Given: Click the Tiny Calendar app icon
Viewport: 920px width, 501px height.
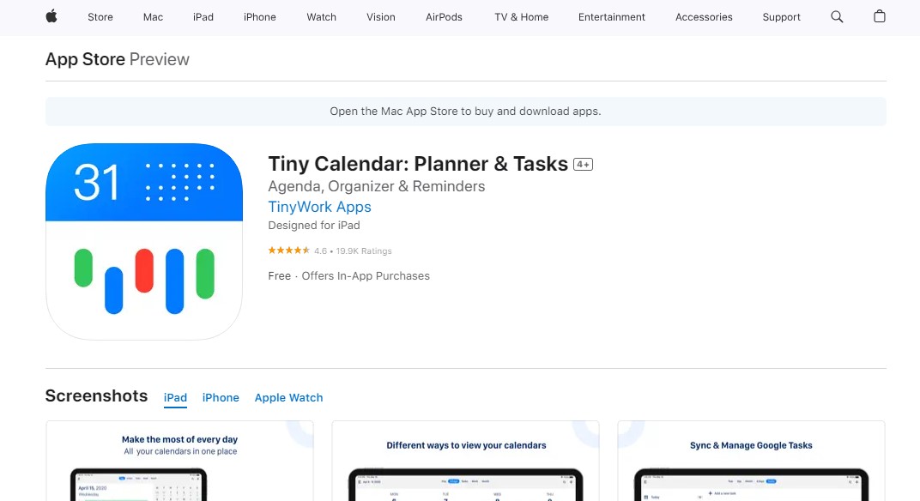Looking at the screenshot, I should click(x=143, y=241).
